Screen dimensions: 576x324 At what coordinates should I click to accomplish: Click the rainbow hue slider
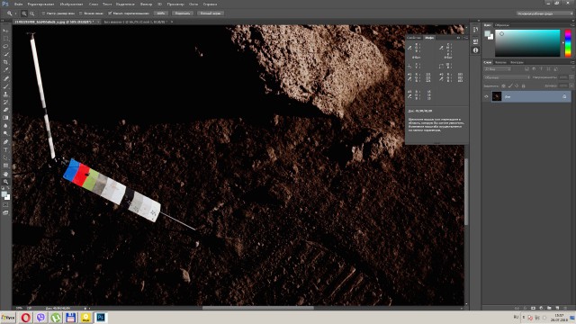[568, 43]
